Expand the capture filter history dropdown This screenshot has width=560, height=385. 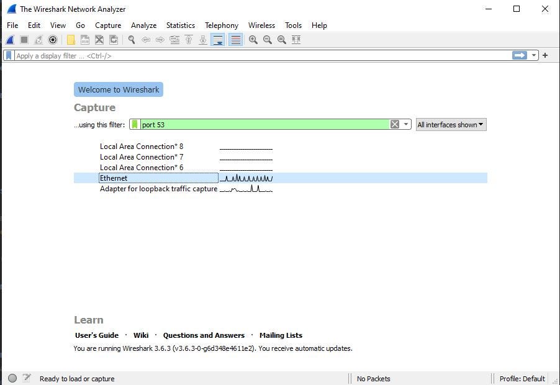406,124
